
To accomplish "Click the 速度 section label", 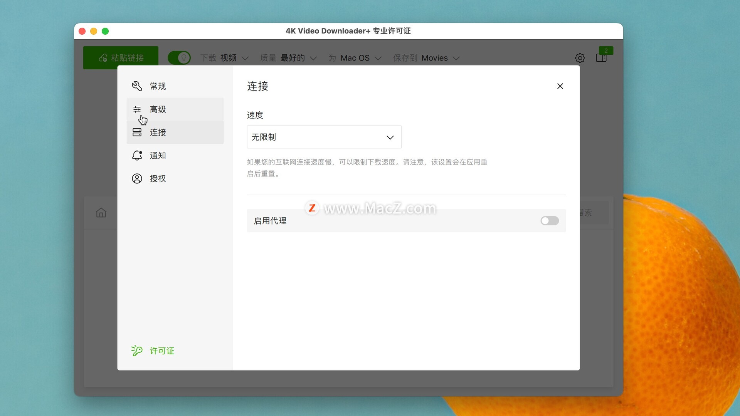I will [x=255, y=115].
